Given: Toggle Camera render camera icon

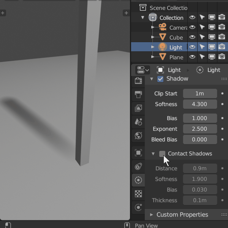Looking at the screenshot, I should pos(222,27).
